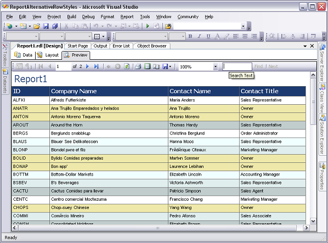This screenshot has width=328, height=243.
Task: Click the Background Color paint icon
Action: click(x=227, y=36)
